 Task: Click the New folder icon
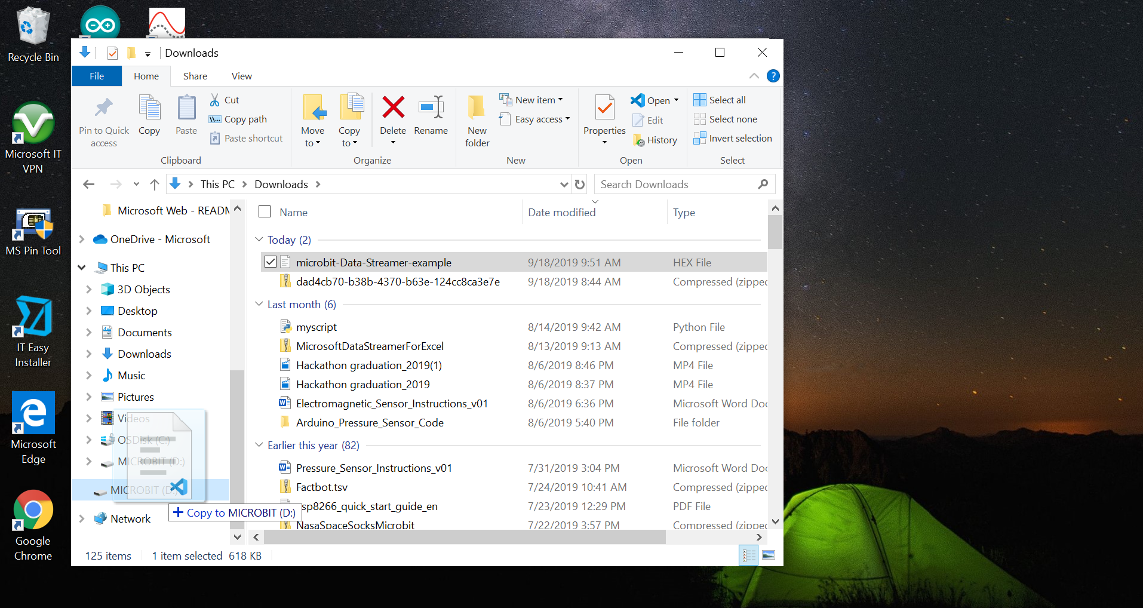click(x=477, y=108)
